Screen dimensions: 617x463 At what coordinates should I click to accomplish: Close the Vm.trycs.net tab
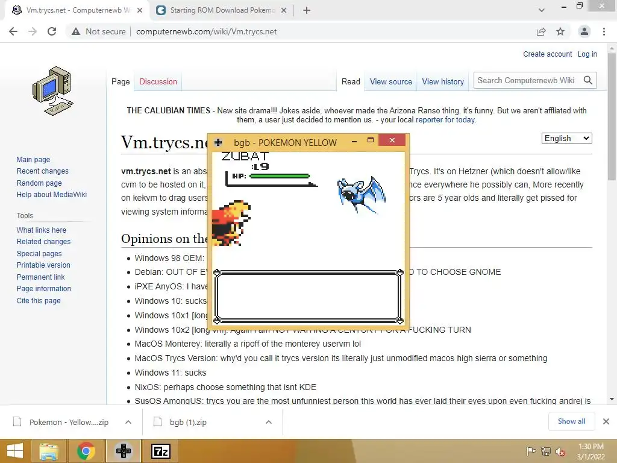point(140,10)
